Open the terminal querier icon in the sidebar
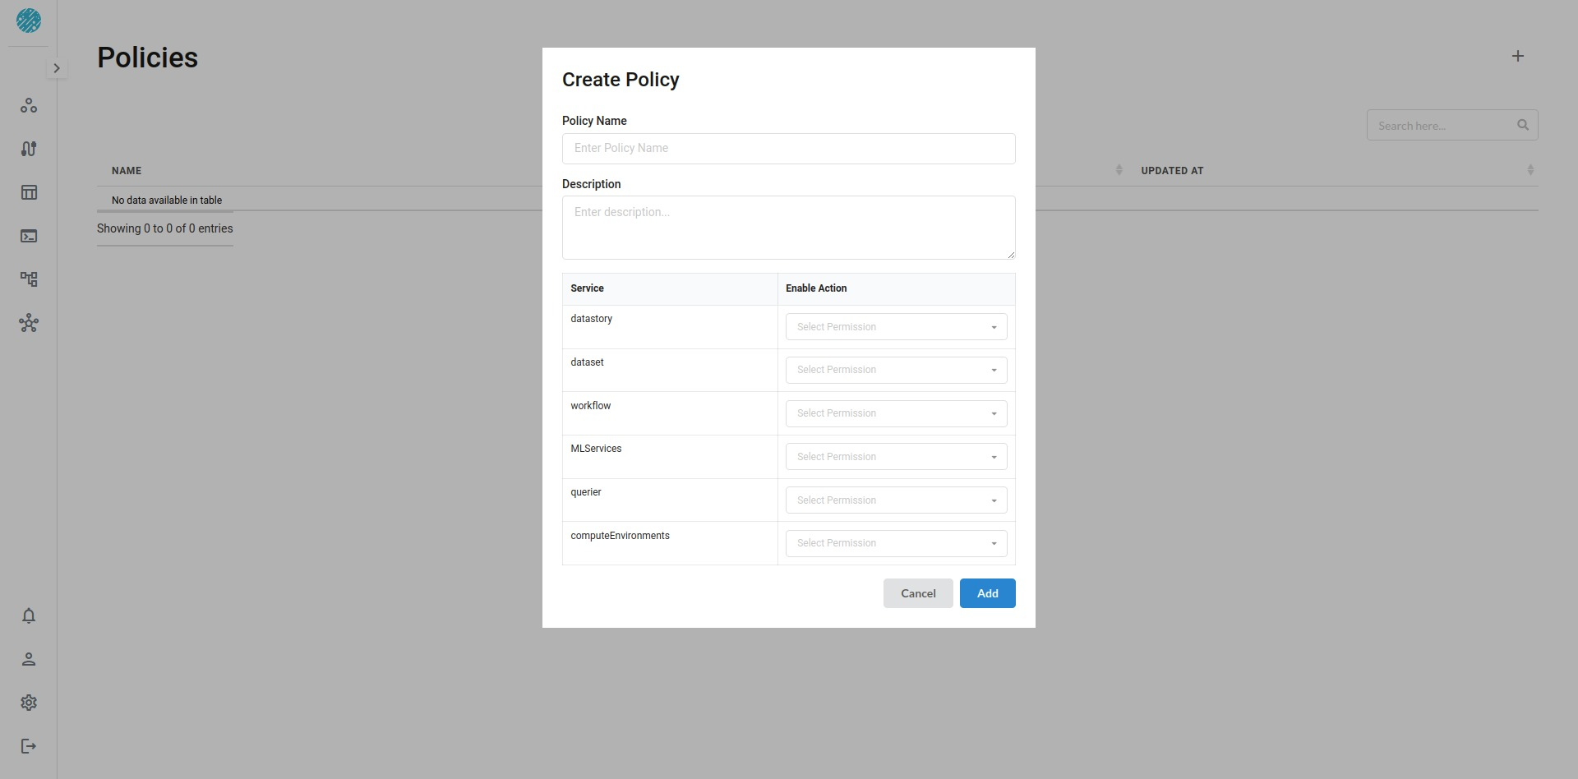Screen dimensions: 1578x779 pos(29,236)
